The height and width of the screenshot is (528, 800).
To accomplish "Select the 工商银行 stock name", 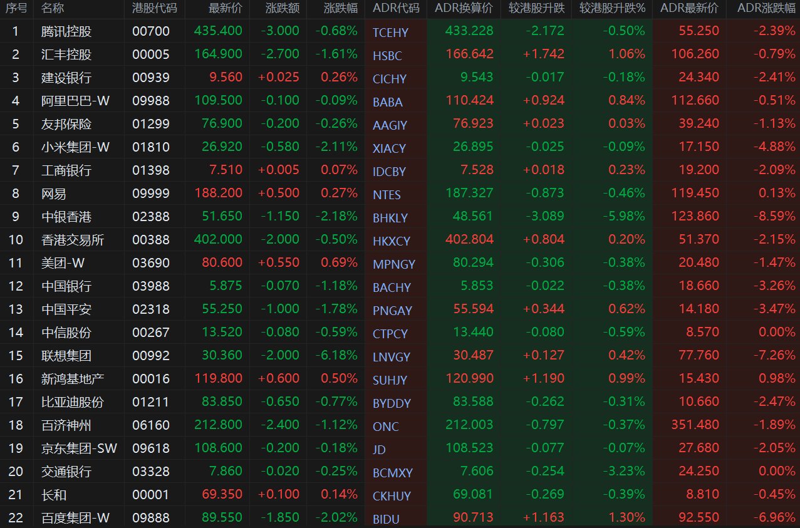I will tap(66, 170).
